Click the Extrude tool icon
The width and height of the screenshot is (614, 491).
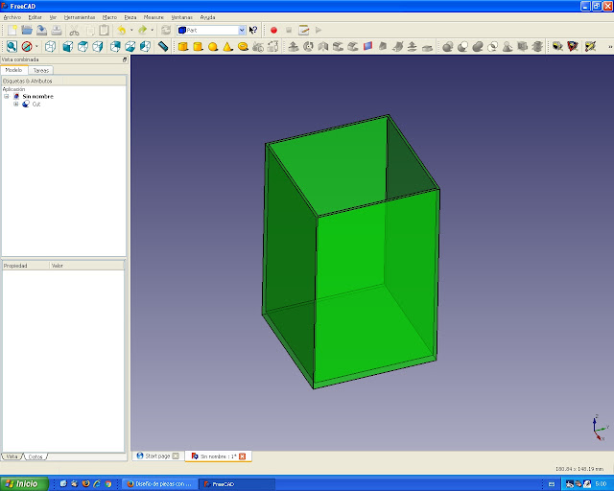click(x=294, y=47)
